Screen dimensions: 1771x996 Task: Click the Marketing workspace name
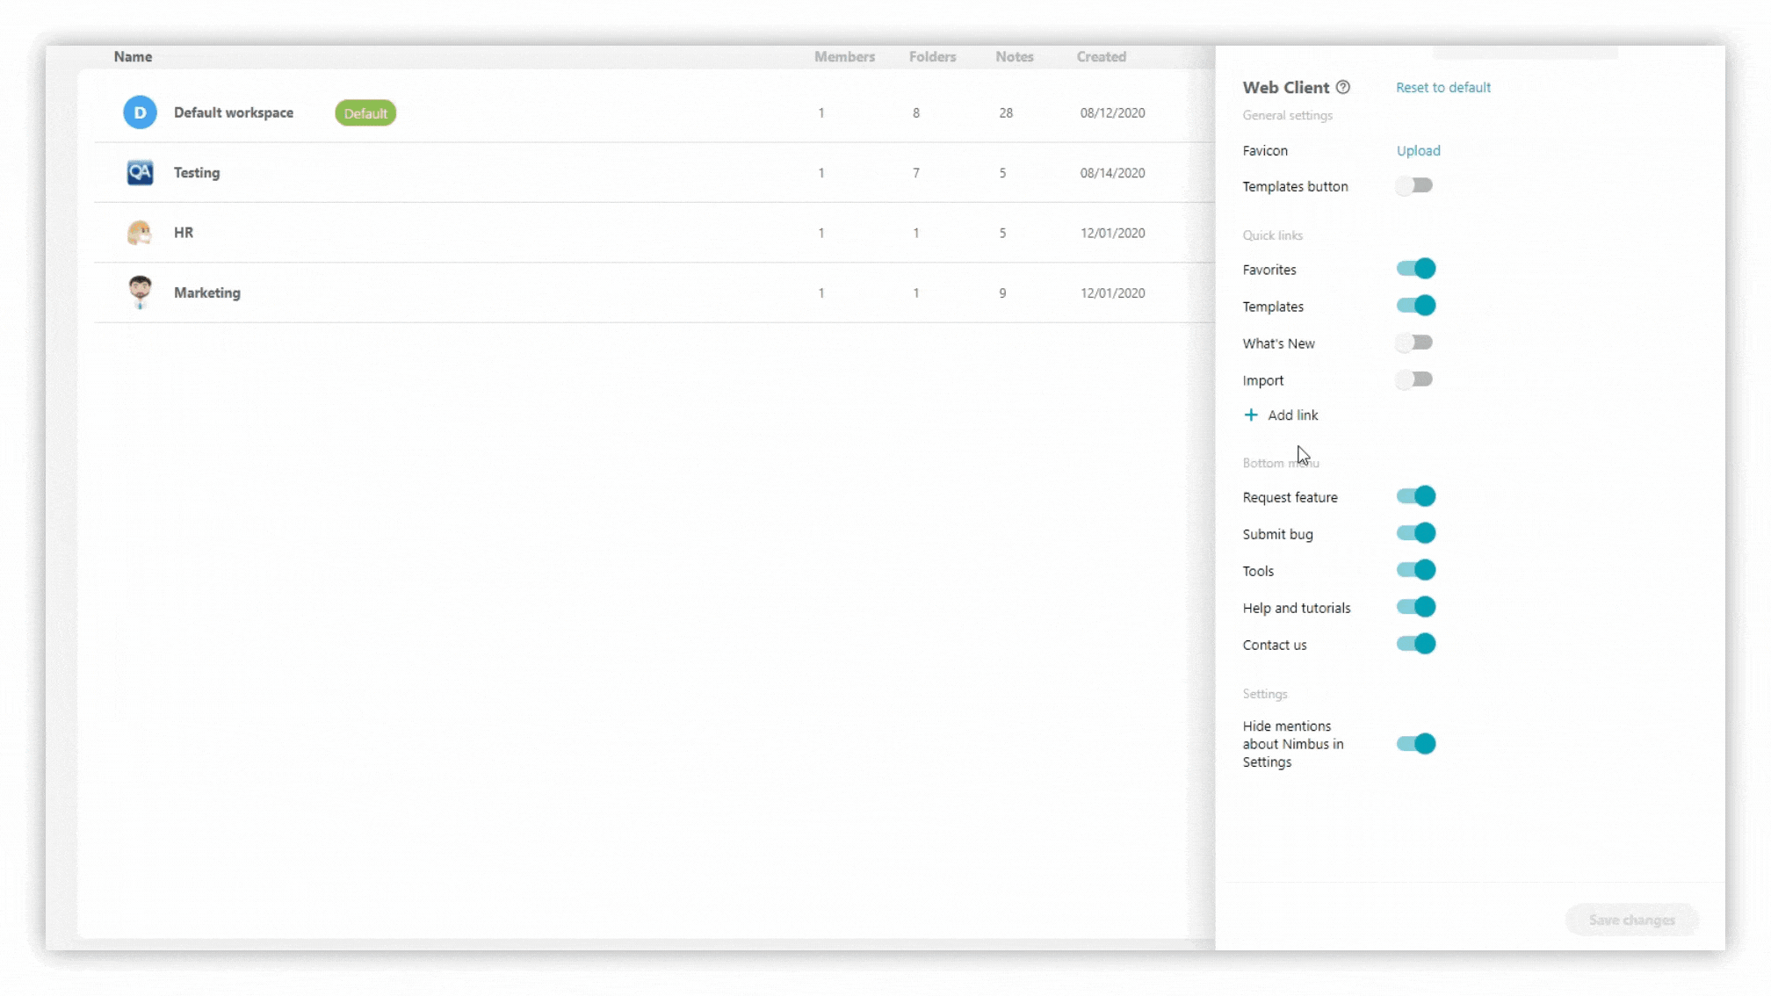pos(208,292)
